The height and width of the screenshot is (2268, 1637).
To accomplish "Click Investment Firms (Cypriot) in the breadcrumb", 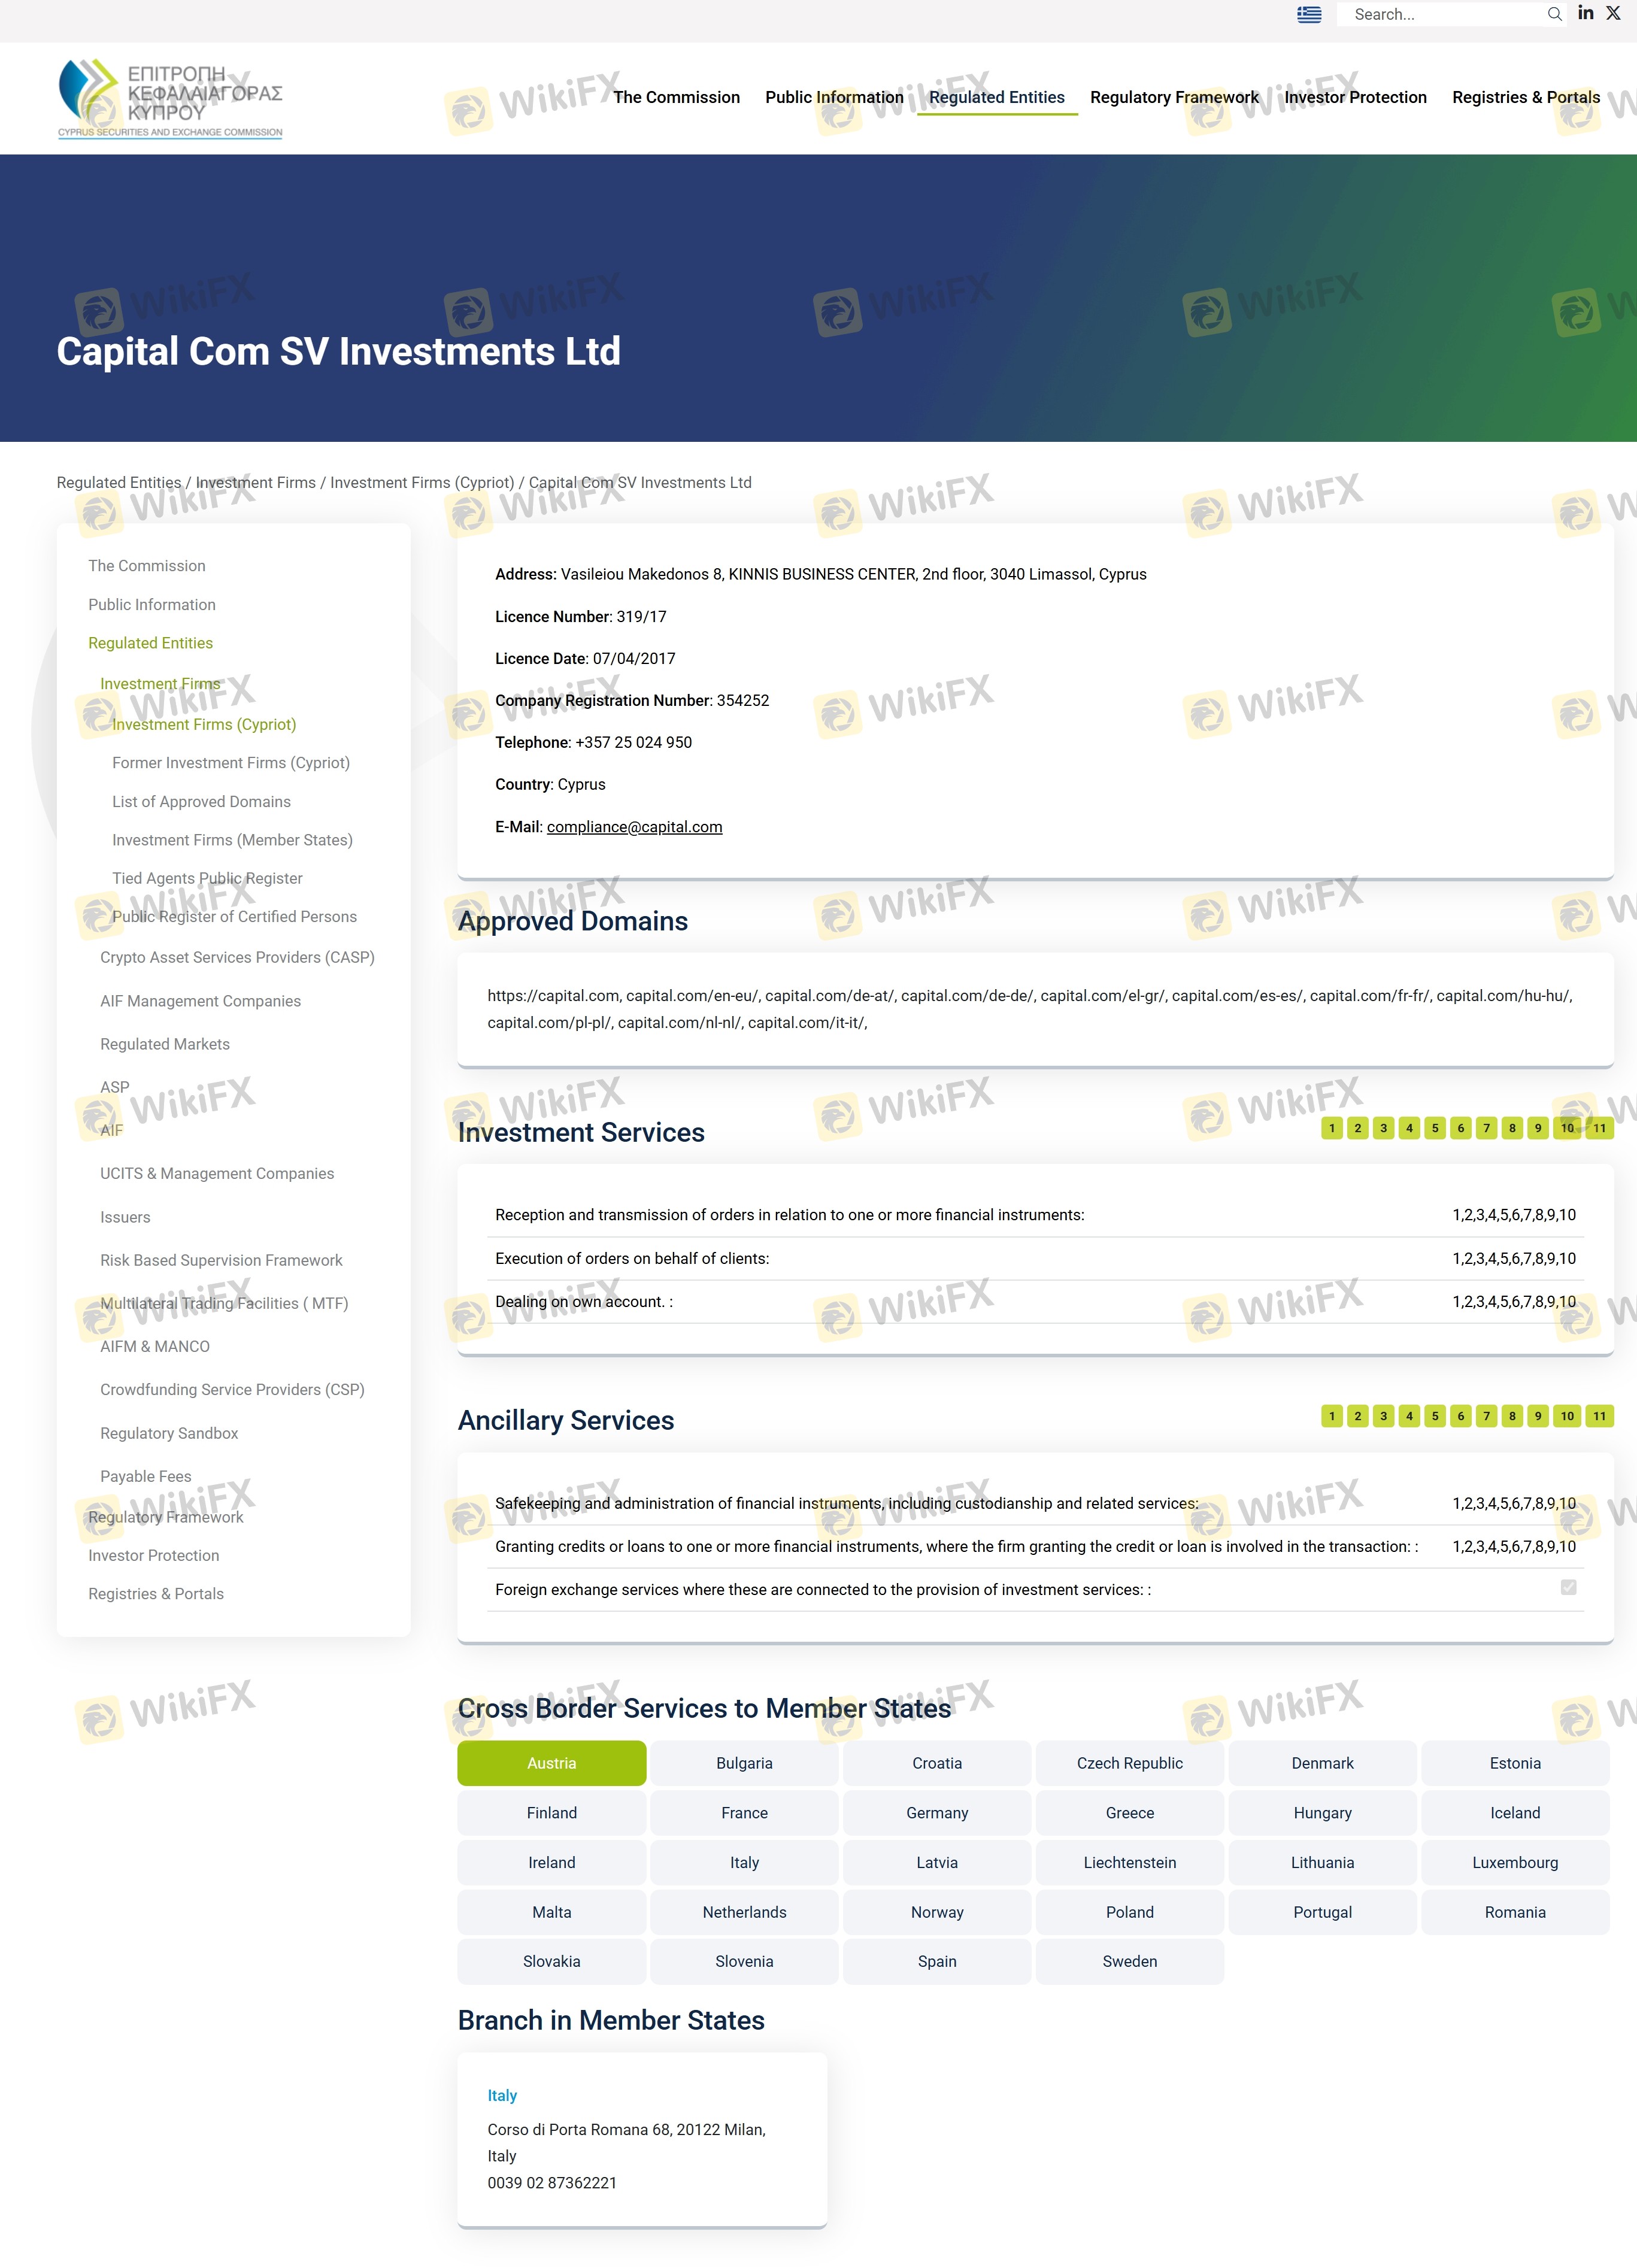I will [422, 482].
